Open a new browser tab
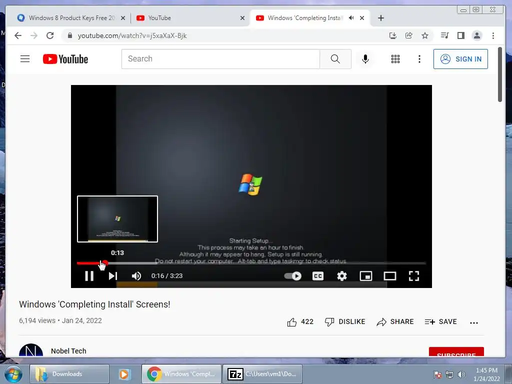This screenshot has height=384, width=512. [x=380, y=18]
